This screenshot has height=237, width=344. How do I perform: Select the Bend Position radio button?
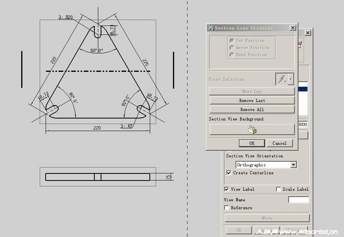click(x=232, y=55)
